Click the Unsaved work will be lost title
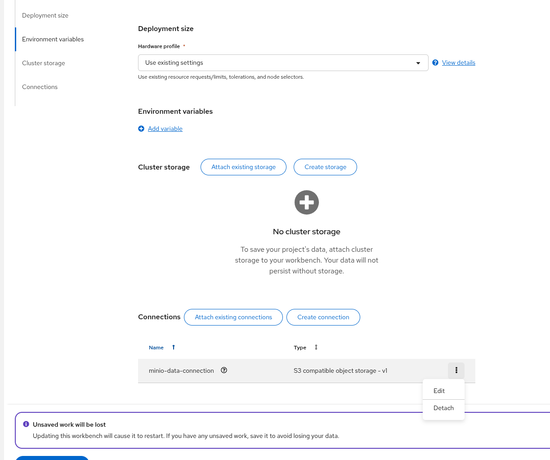 click(x=69, y=424)
